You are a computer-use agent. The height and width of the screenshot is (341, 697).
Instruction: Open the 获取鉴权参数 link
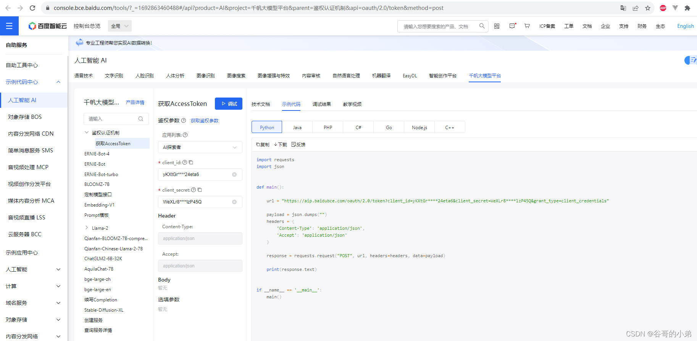tap(205, 120)
